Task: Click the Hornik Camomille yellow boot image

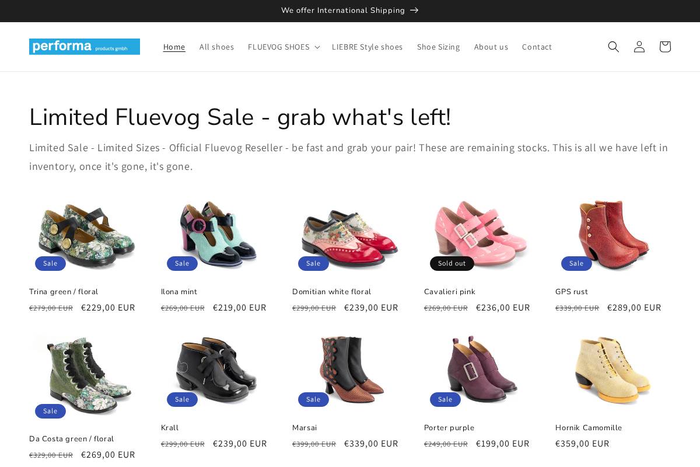Action: pos(612,372)
